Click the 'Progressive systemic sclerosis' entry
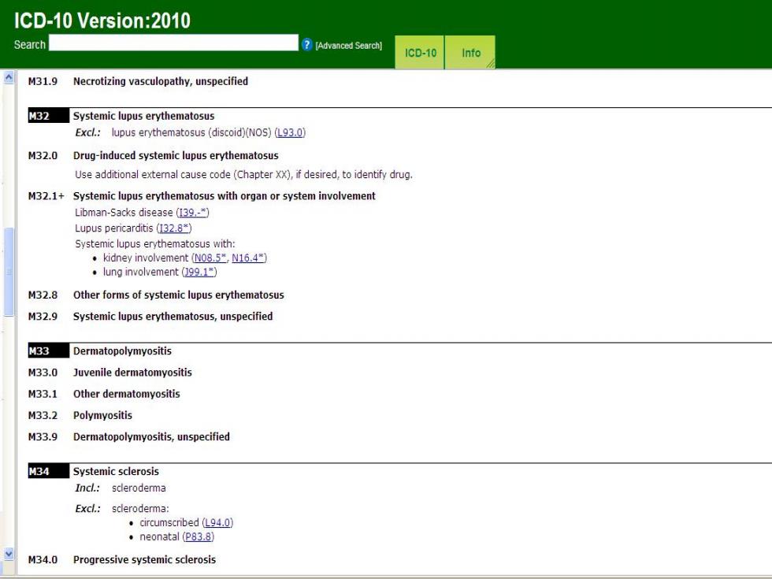This screenshot has width=772, height=579. tap(144, 560)
